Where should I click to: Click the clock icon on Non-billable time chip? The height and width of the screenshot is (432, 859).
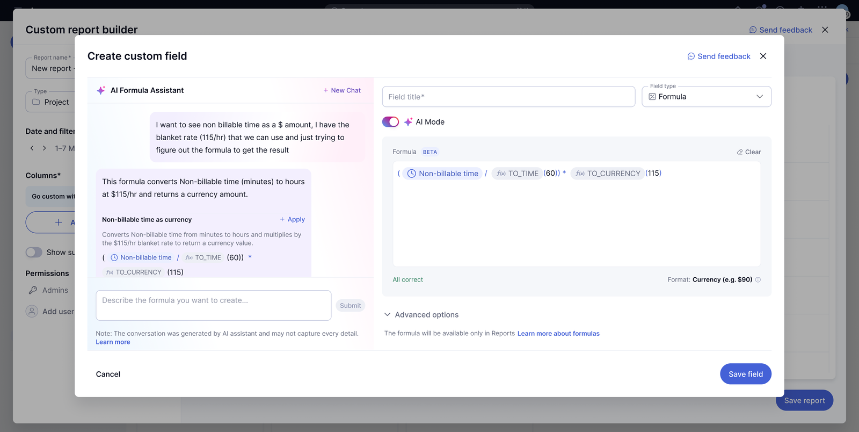pyautogui.click(x=412, y=174)
